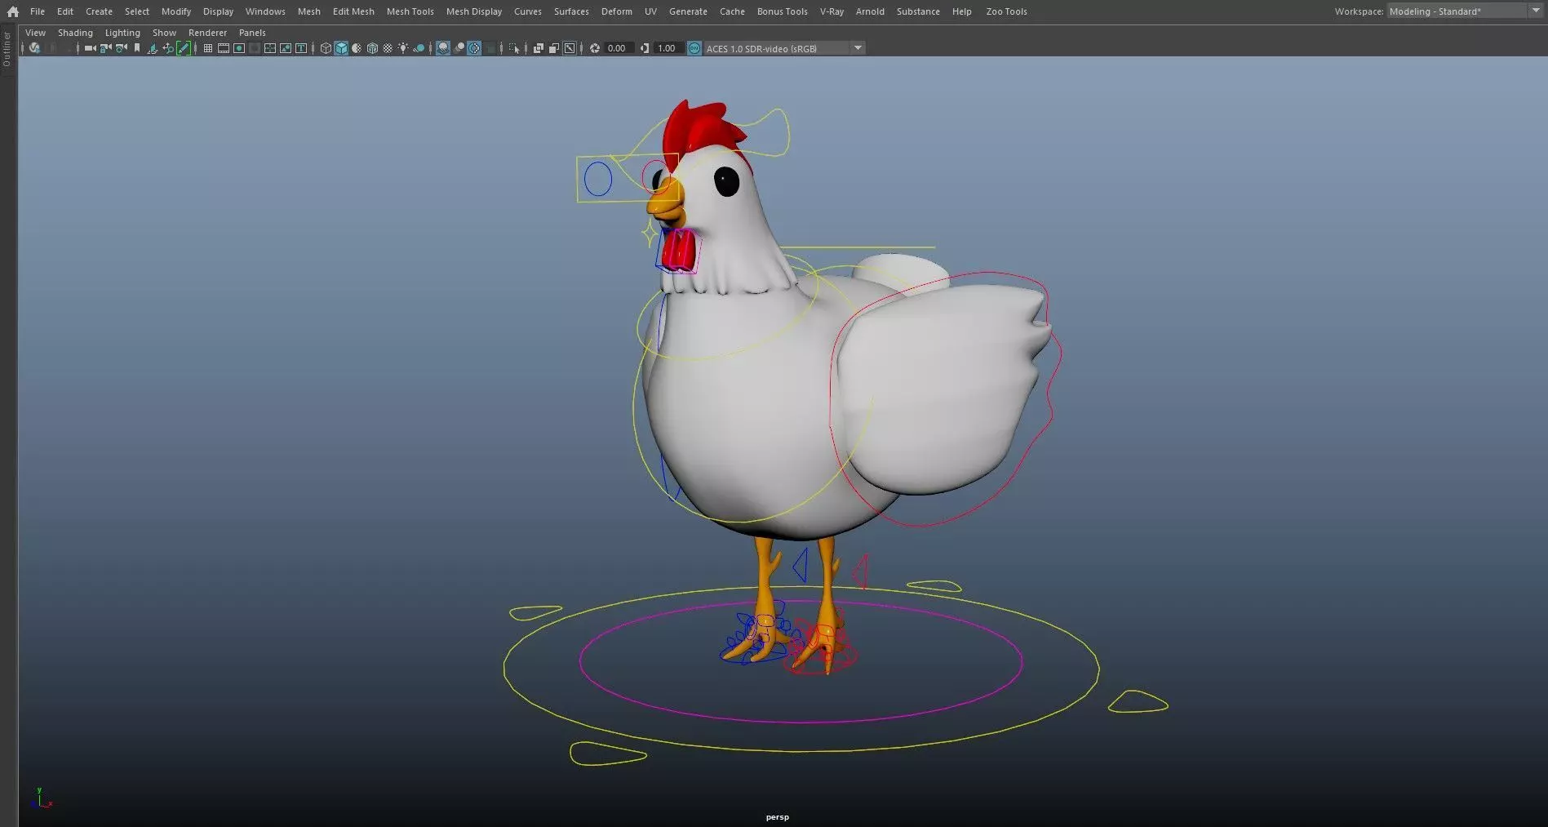Image resolution: width=1548 pixels, height=827 pixels.
Task: Open Camera Attributes from the panel toolbar
Action: point(121,48)
